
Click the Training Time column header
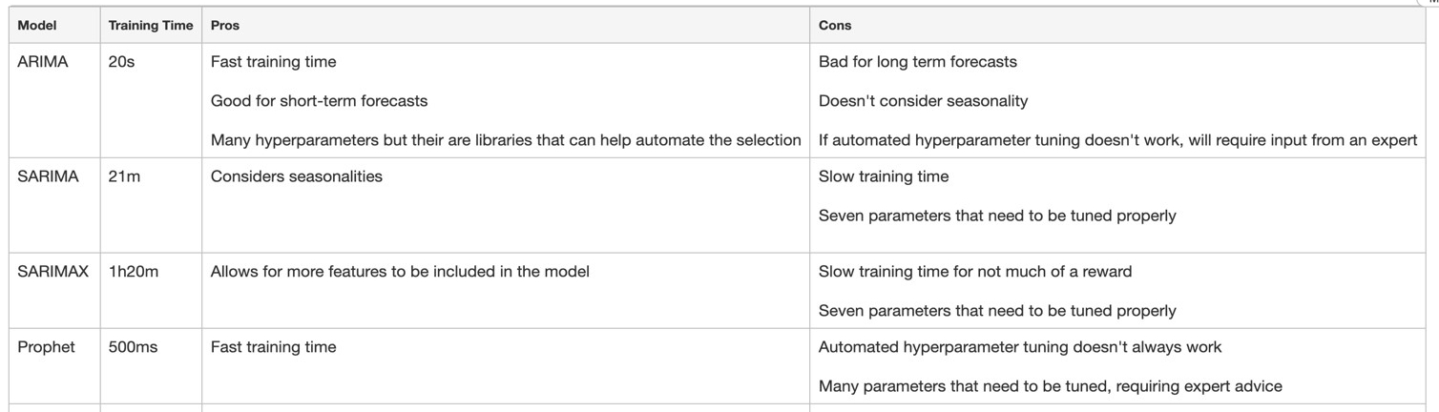point(151,26)
